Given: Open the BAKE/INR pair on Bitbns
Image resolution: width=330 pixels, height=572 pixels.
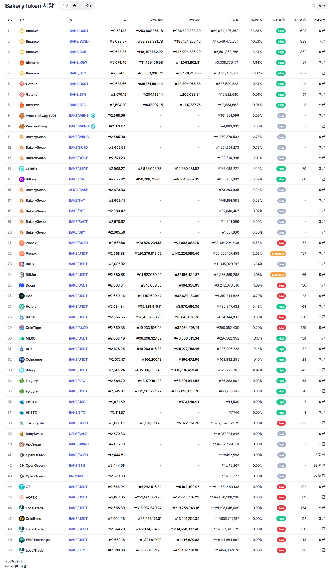Looking at the screenshot, I should point(77,179).
